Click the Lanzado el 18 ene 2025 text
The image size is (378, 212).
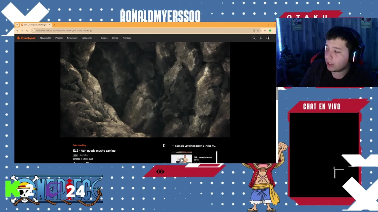pyautogui.click(x=83, y=159)
